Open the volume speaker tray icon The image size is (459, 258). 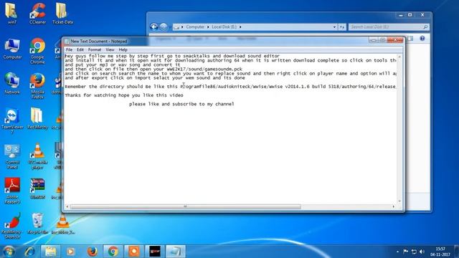(422, 252)
